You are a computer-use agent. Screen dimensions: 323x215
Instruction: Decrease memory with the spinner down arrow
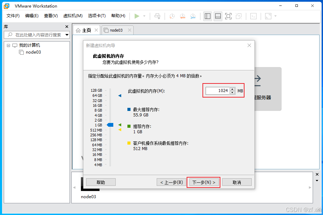tap(232, 92)
